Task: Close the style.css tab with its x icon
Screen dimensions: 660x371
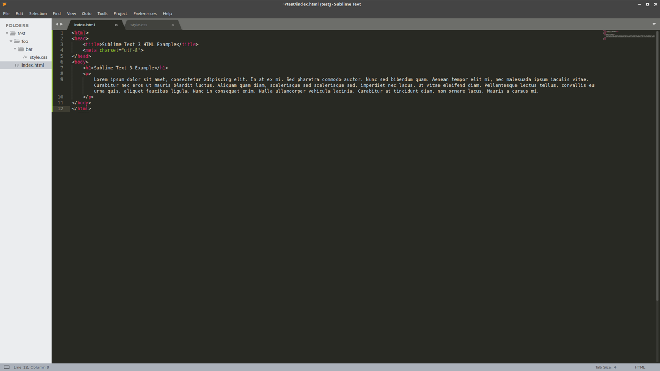Action: (x=172, y=25)
